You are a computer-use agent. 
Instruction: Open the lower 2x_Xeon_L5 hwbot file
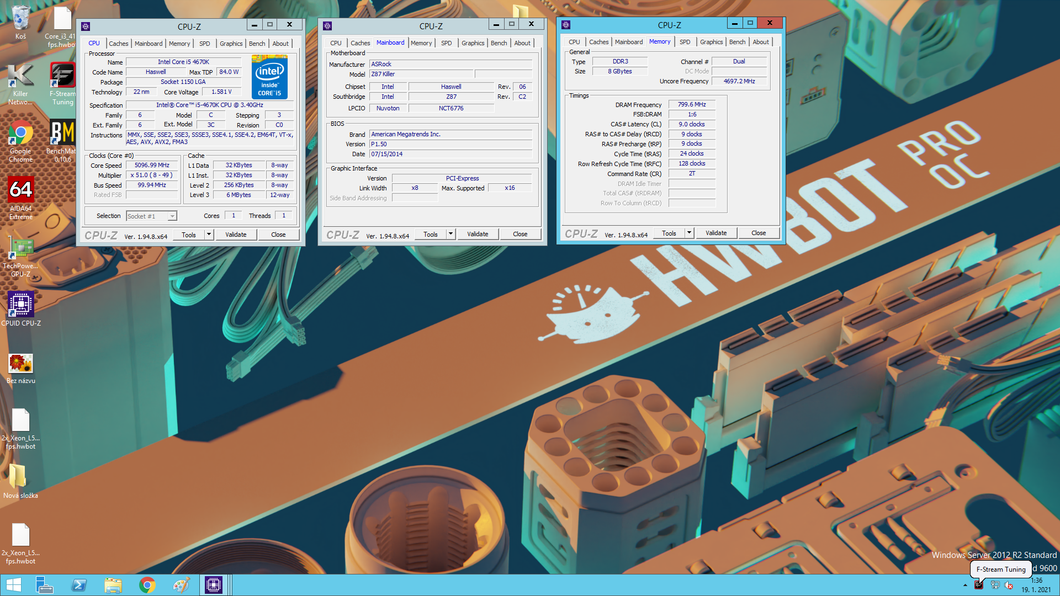[x=20, y=544]
